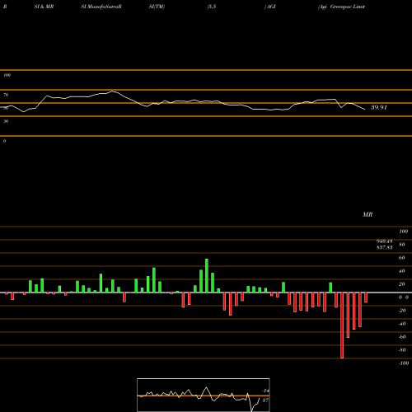The height and width of the screenshot is (412, 412).
Task: Click the MR axis label -60
Action: [402, 337]
